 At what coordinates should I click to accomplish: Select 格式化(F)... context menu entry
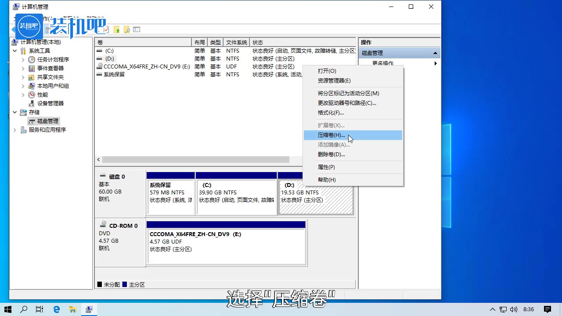tap(330, 113)
